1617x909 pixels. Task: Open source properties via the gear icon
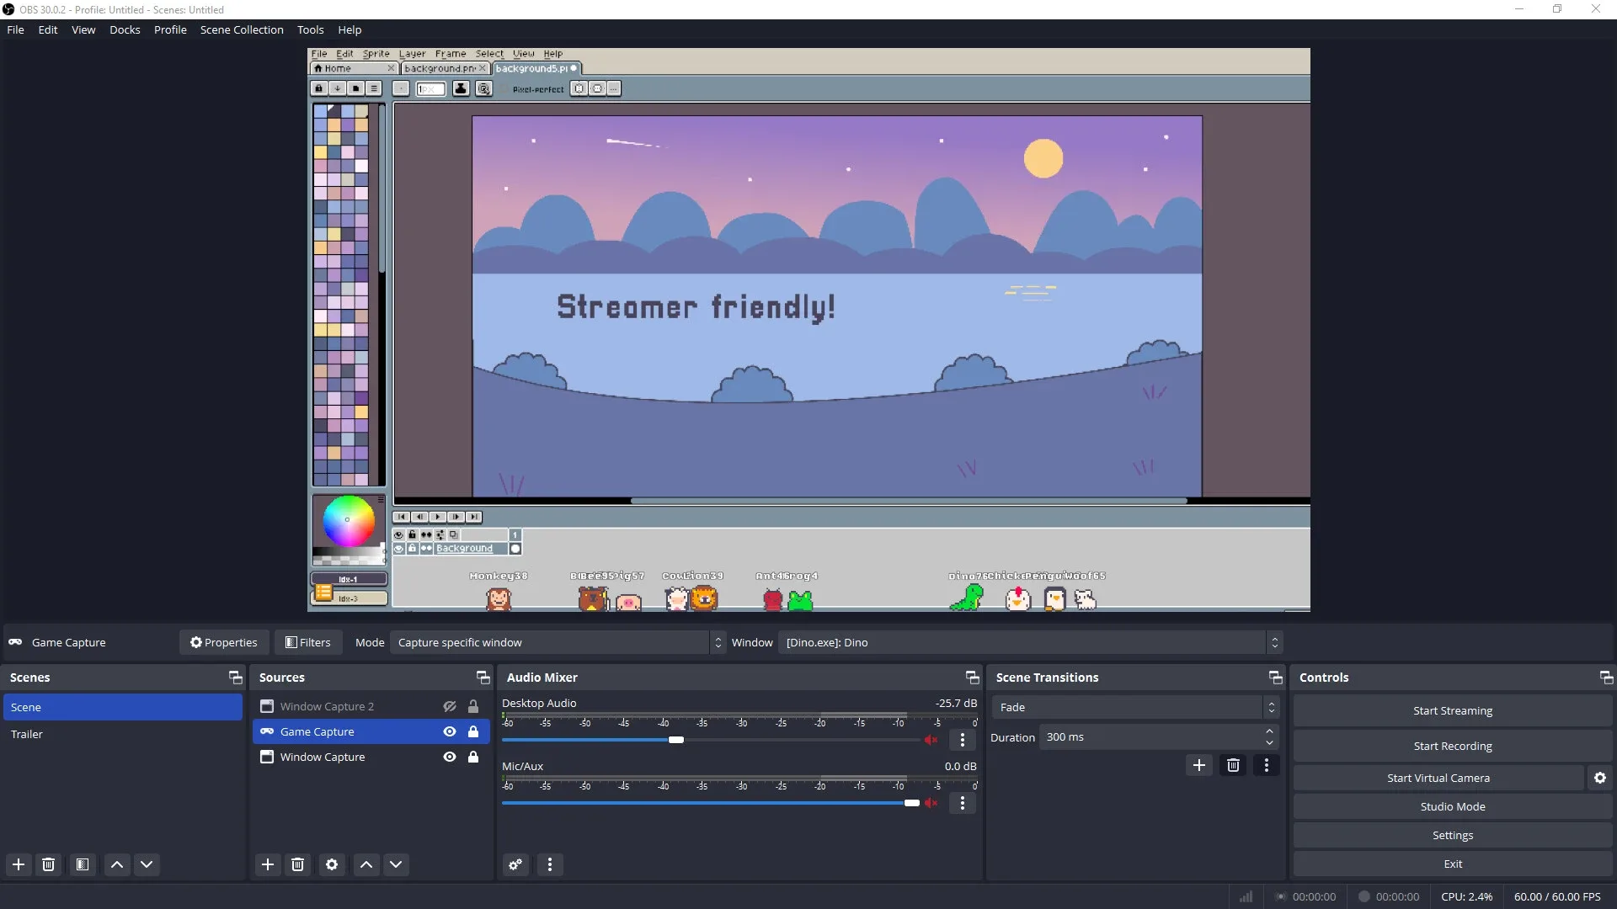(x=332, y=864)
